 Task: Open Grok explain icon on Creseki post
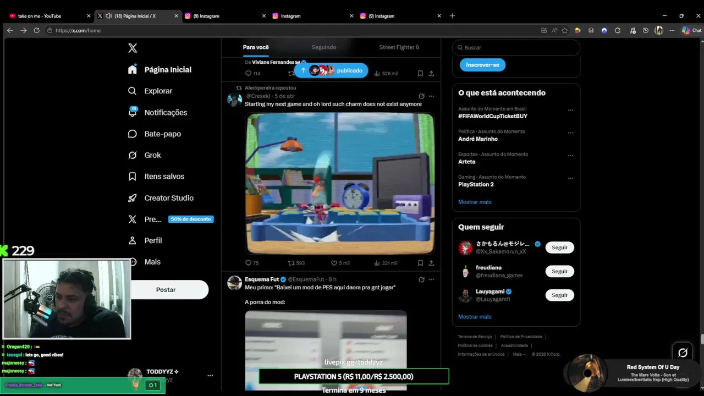[421, 96]
